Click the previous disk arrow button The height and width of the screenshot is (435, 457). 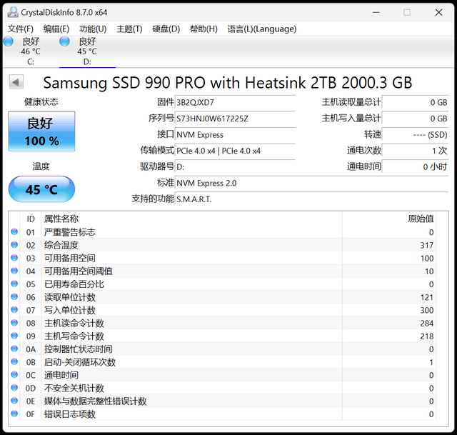[x=16, y=82]
